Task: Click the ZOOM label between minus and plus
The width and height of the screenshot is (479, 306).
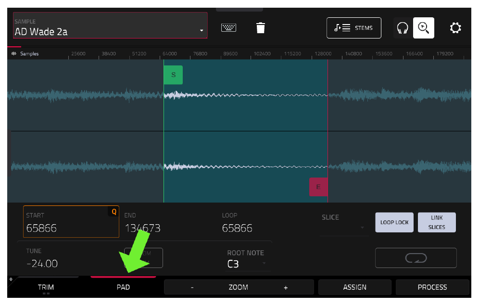Action: [238, 287]
